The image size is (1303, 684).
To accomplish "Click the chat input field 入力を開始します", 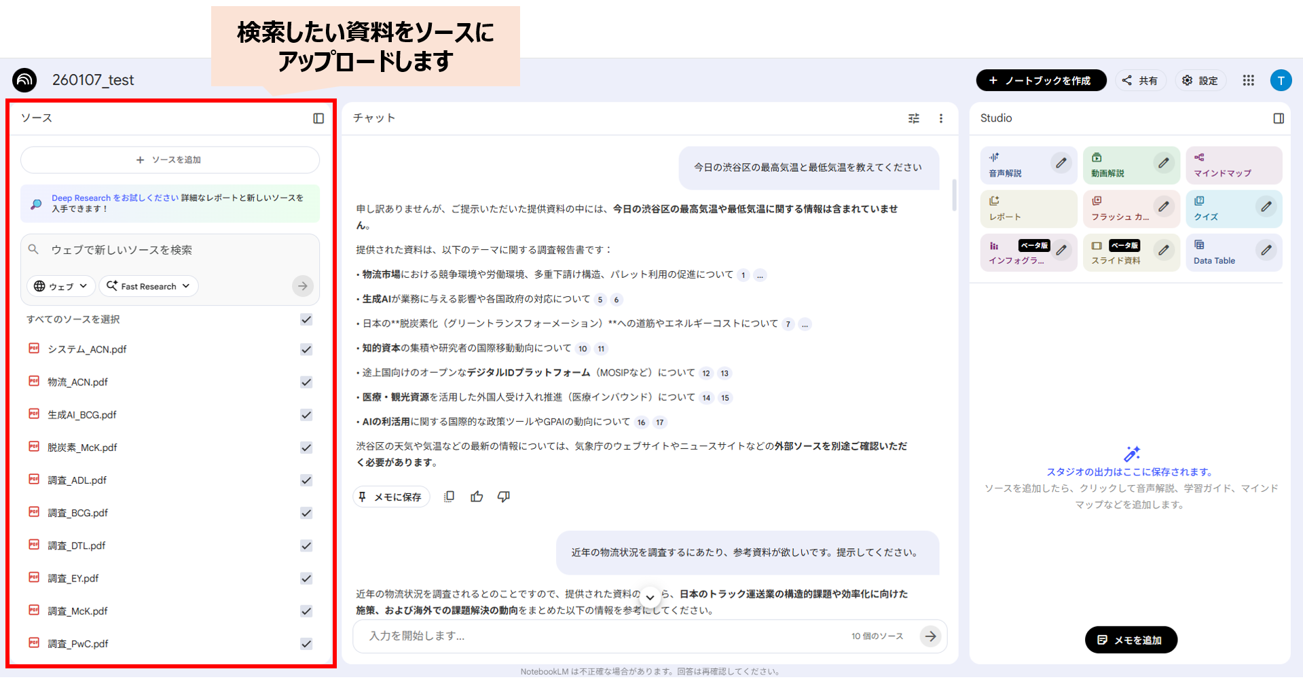I will point(598,636).
